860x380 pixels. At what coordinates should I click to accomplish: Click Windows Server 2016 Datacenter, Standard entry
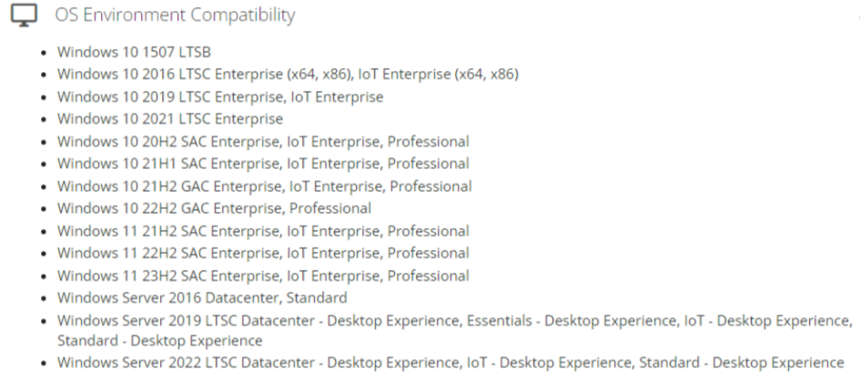(x=201, y=297)
